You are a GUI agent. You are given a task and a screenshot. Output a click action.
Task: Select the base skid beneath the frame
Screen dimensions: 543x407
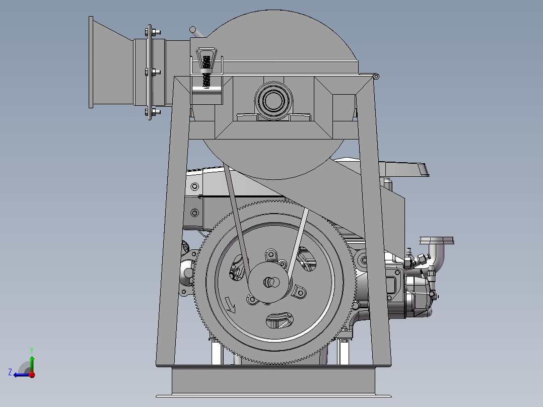tap(274, 382)
